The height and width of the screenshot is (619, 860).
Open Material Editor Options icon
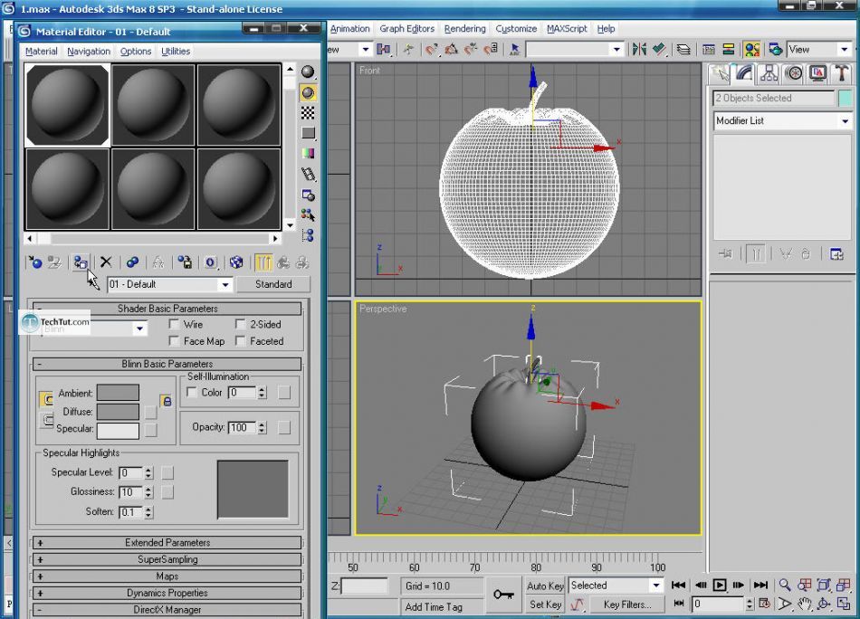tap(308, 195)
